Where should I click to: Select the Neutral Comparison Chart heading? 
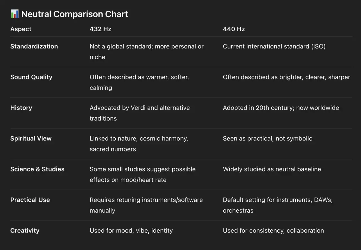(75, 14)
